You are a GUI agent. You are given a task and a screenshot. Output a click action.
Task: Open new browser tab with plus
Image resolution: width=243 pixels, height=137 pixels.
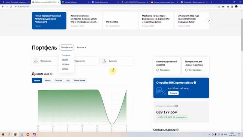tap(212, 2)
